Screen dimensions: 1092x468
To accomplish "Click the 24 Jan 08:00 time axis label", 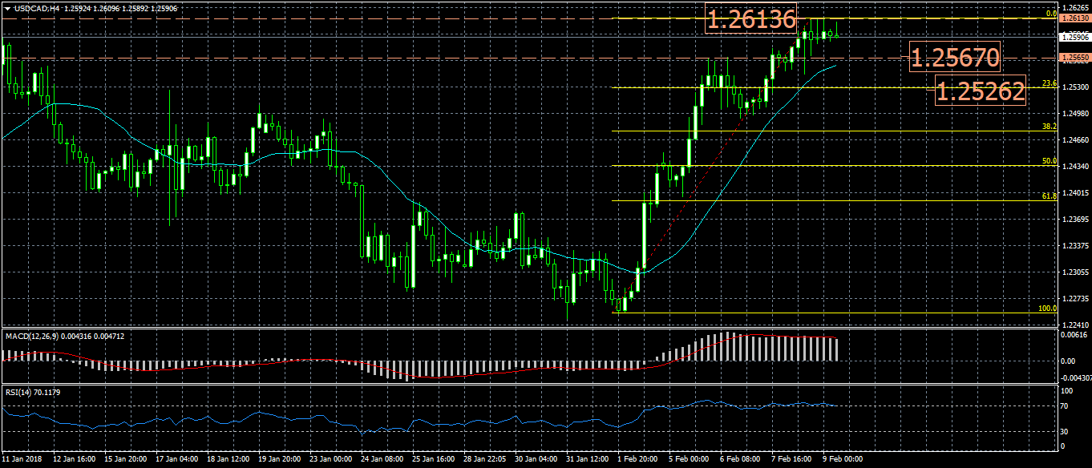I will tap(381, 460).
